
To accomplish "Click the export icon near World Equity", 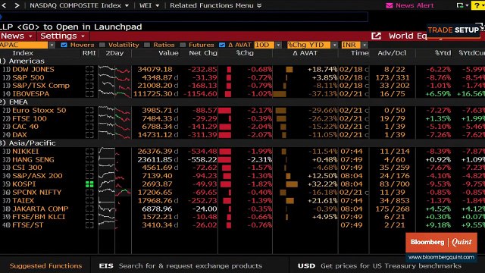I will [x=376, y=36].
